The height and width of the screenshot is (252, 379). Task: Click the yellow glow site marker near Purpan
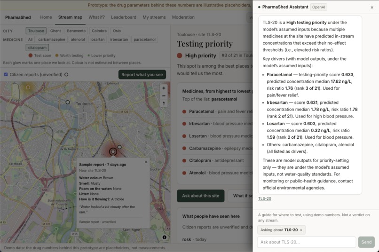pyautogui.click(x=28, y=87)
